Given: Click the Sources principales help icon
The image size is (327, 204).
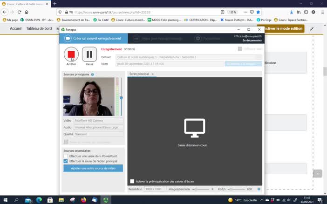Looking at the screenshot, I should pyautogui.click(x=93, y=75).
